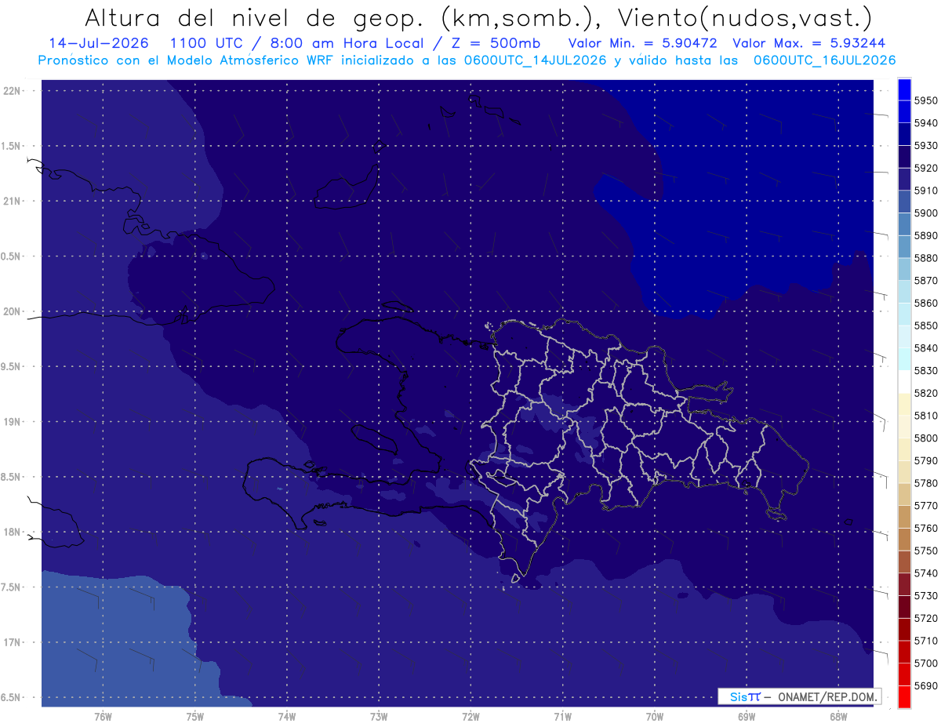This screenshot has width=941, height=727.
Task: Click the 21N latitude label
Action: tap(12, 201)
